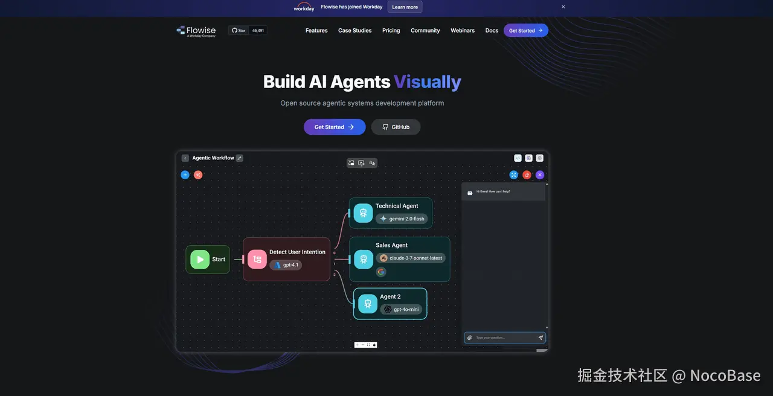Click the Agent 2 robot icon
Viewport: 773px width, 396px height.
[x=368, y=304]
